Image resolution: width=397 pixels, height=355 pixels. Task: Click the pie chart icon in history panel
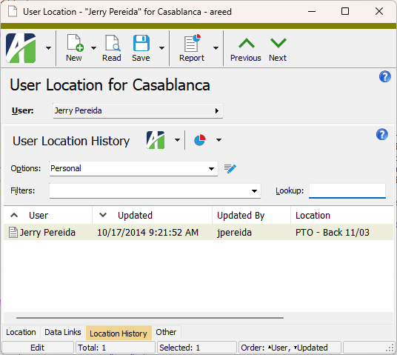(200, 140)
